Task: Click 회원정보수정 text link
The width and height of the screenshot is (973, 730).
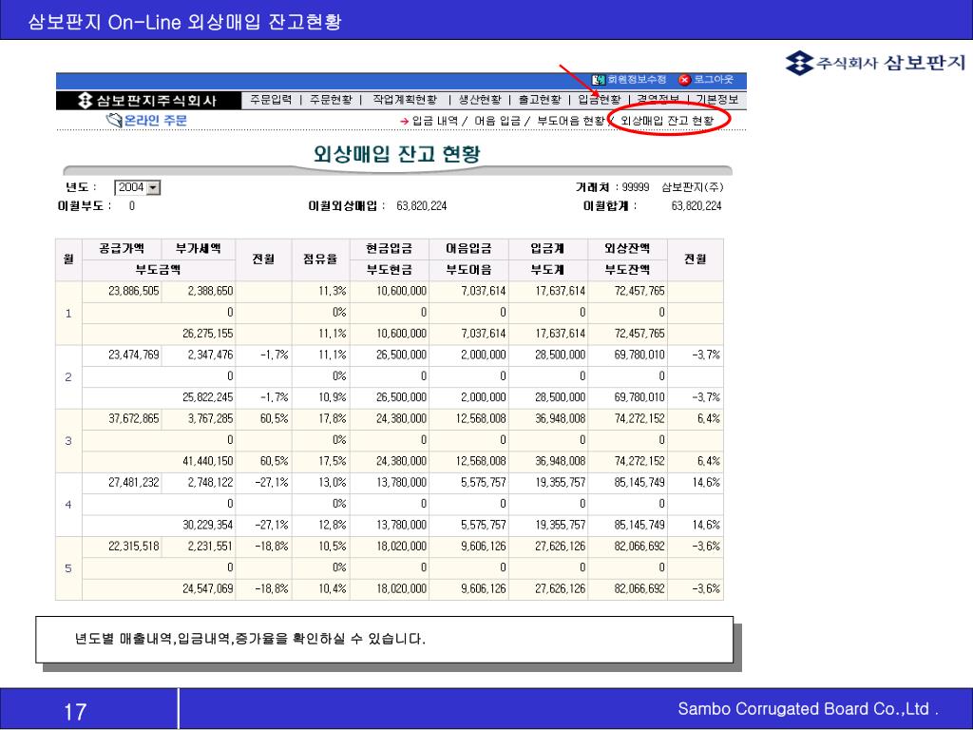Action: 637,80
